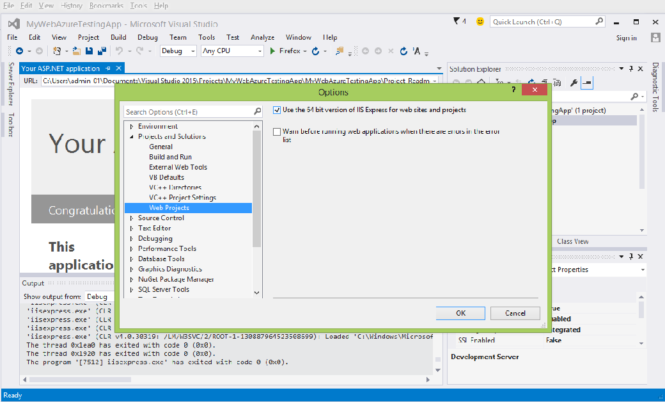Expand the Source Control options node

click(x=132, y=218)
